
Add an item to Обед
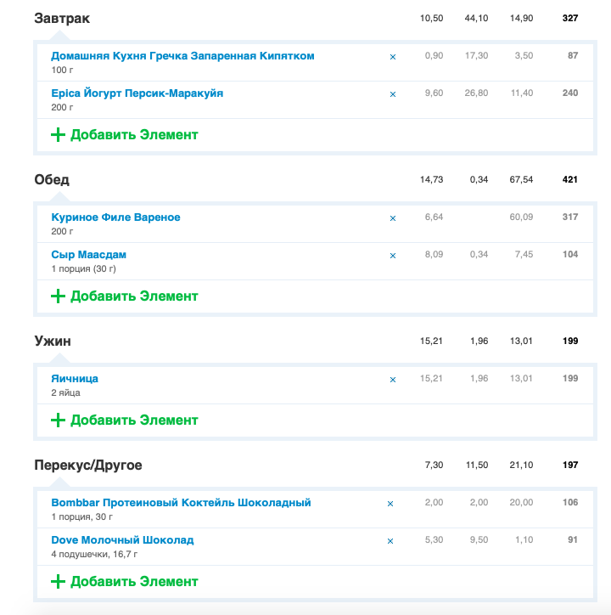(124, 296)
